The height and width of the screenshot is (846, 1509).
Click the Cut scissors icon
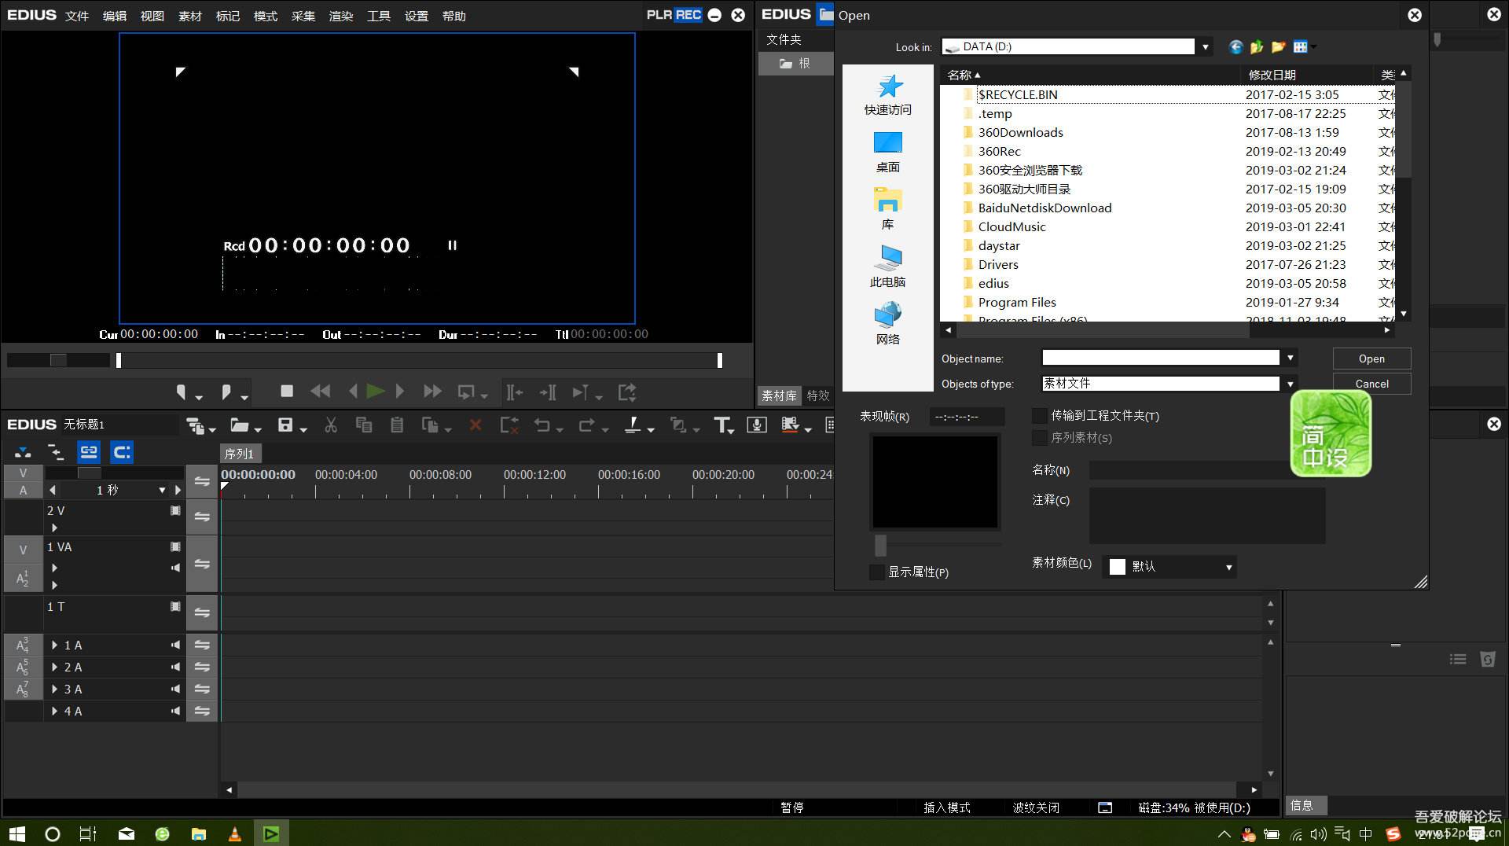point(331,425)
